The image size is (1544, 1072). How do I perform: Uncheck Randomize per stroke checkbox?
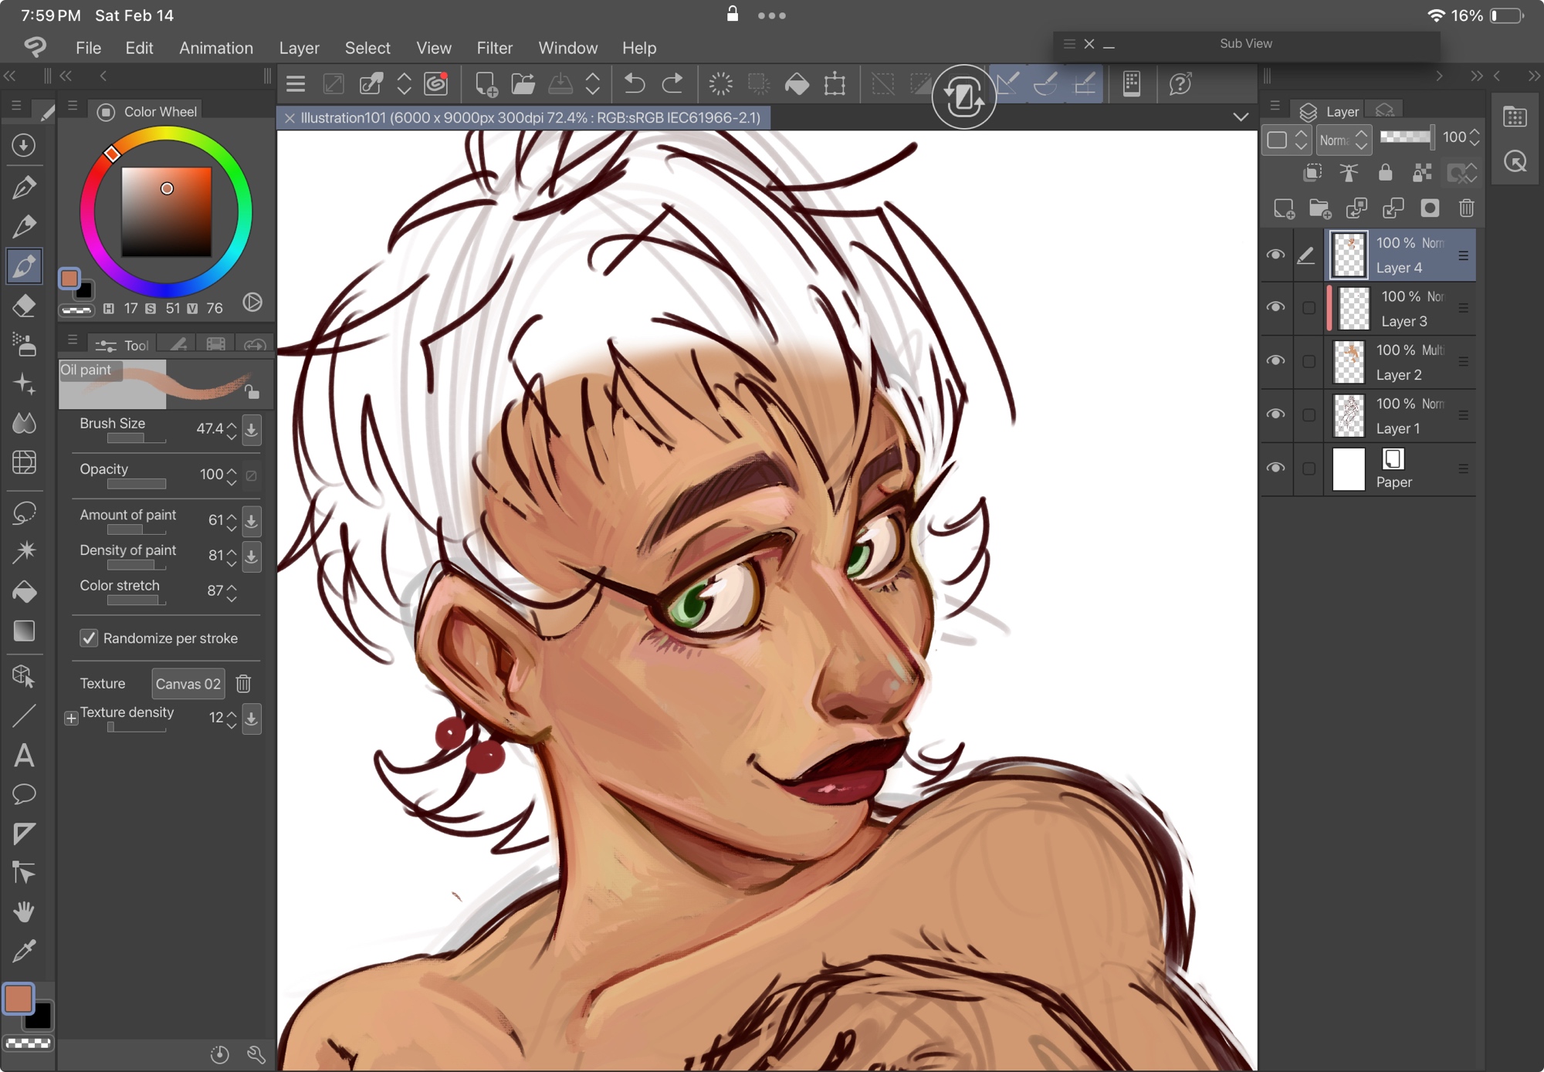tap(89, 638)
